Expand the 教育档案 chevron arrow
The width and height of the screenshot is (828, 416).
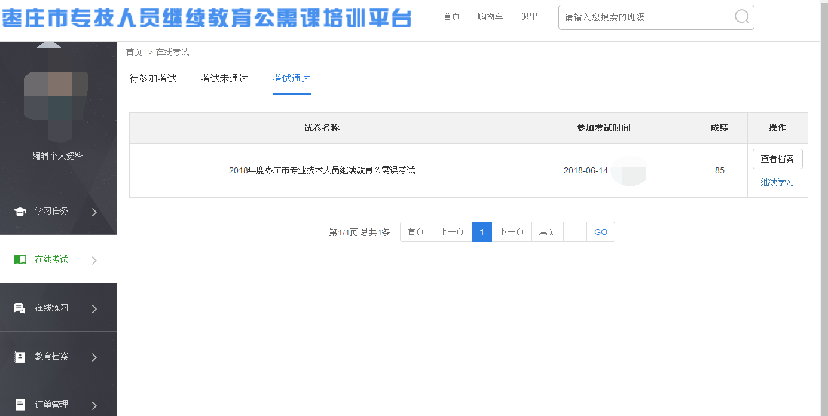click(x=94, y=357)
